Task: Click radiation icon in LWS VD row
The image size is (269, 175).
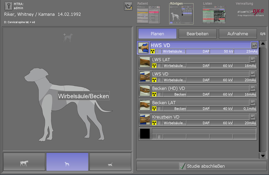Action: pyautogui.click(x=154, y=80)
